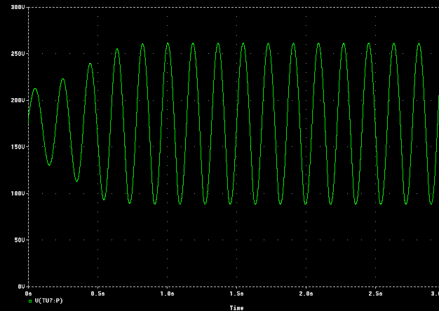Click the second waveform trough near 112U
This screenshot has height=311, width=439.
(76, 181)
